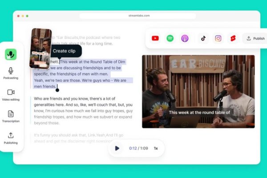Open the Video editing section
267x178 pixels.
11,95
